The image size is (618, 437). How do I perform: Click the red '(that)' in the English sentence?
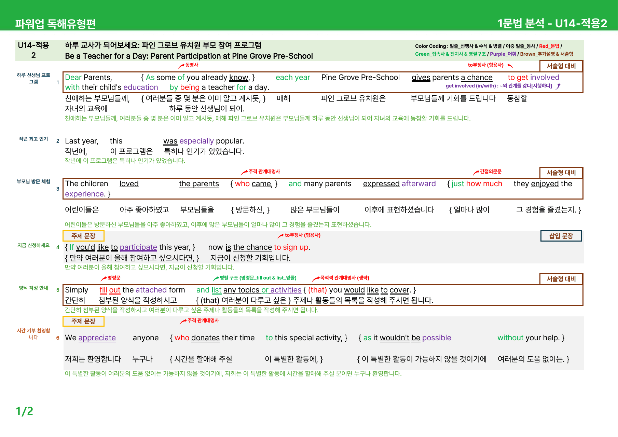[318, 290]
